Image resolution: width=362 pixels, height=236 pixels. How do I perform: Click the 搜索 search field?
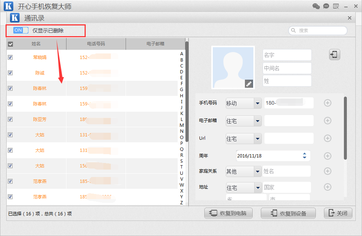coord(318,30)
